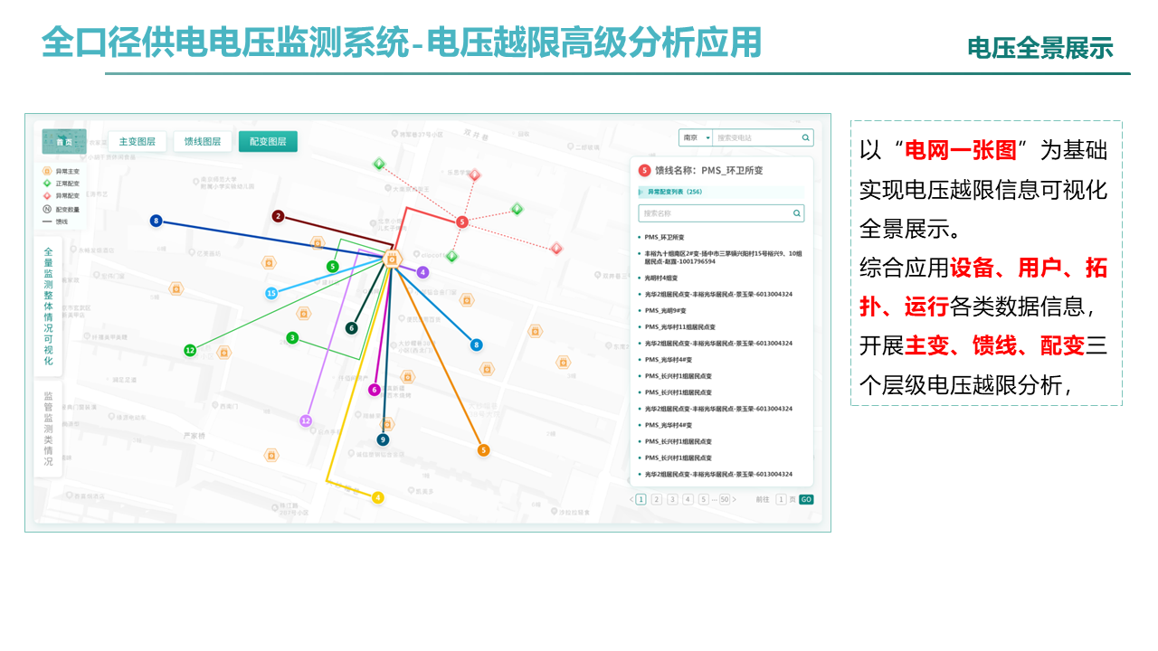Expand 全量监测整体情况可视化 side panel
The width and height of the screenshot is (1158, 651).
[x=49, y=307]
